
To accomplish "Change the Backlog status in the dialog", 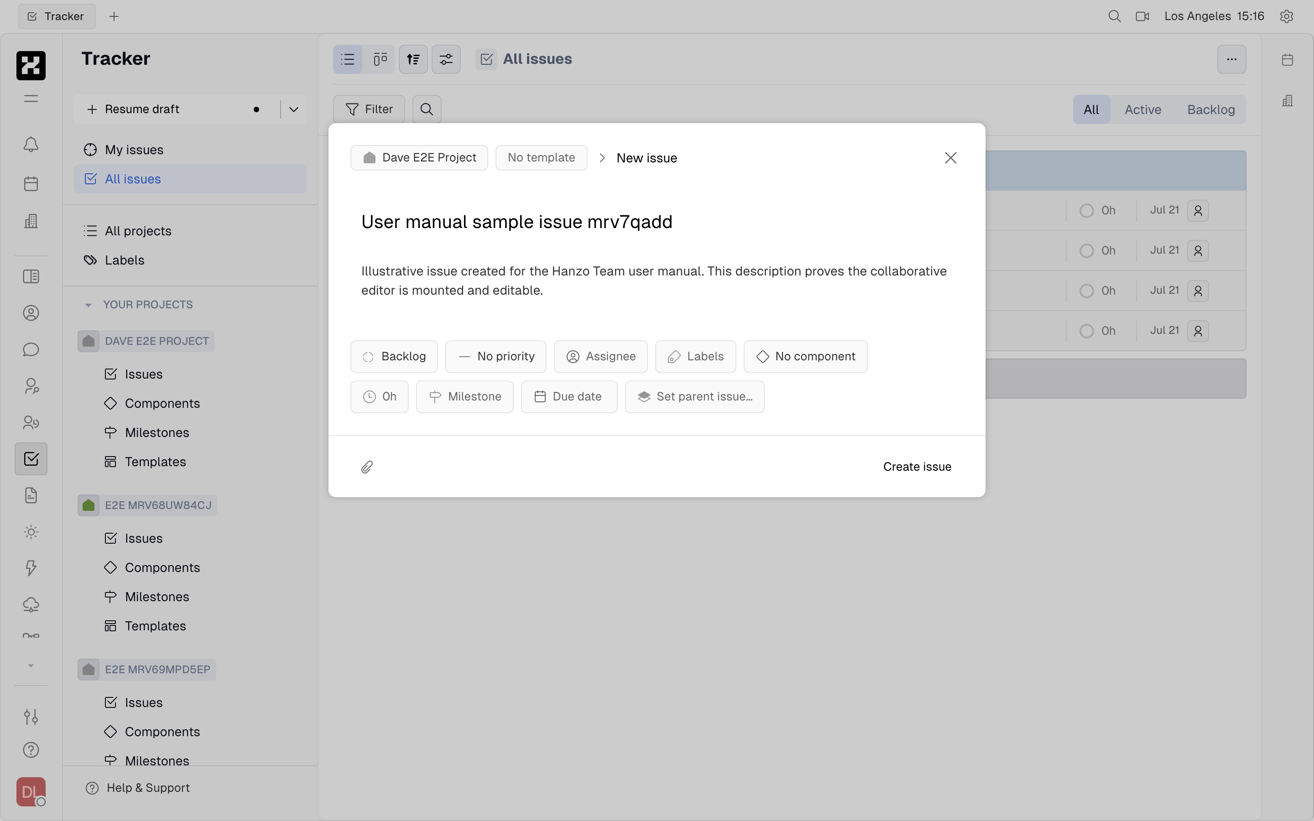I will click(x=394, y=357).
